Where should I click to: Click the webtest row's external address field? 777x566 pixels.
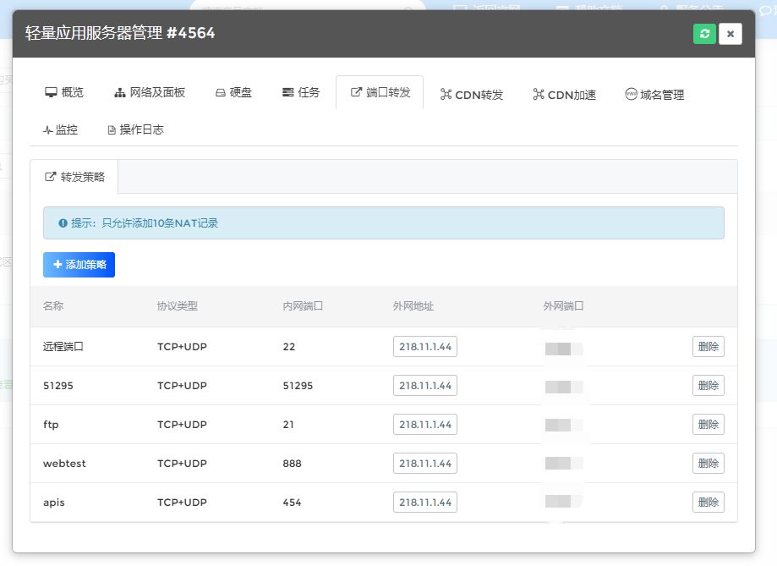tap(425, 464)
